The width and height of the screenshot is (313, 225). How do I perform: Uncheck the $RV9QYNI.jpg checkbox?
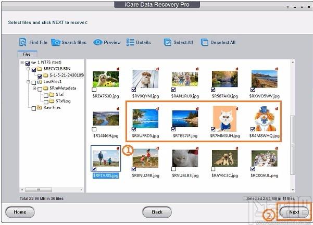pyautogui.click(x=134, y=90)
